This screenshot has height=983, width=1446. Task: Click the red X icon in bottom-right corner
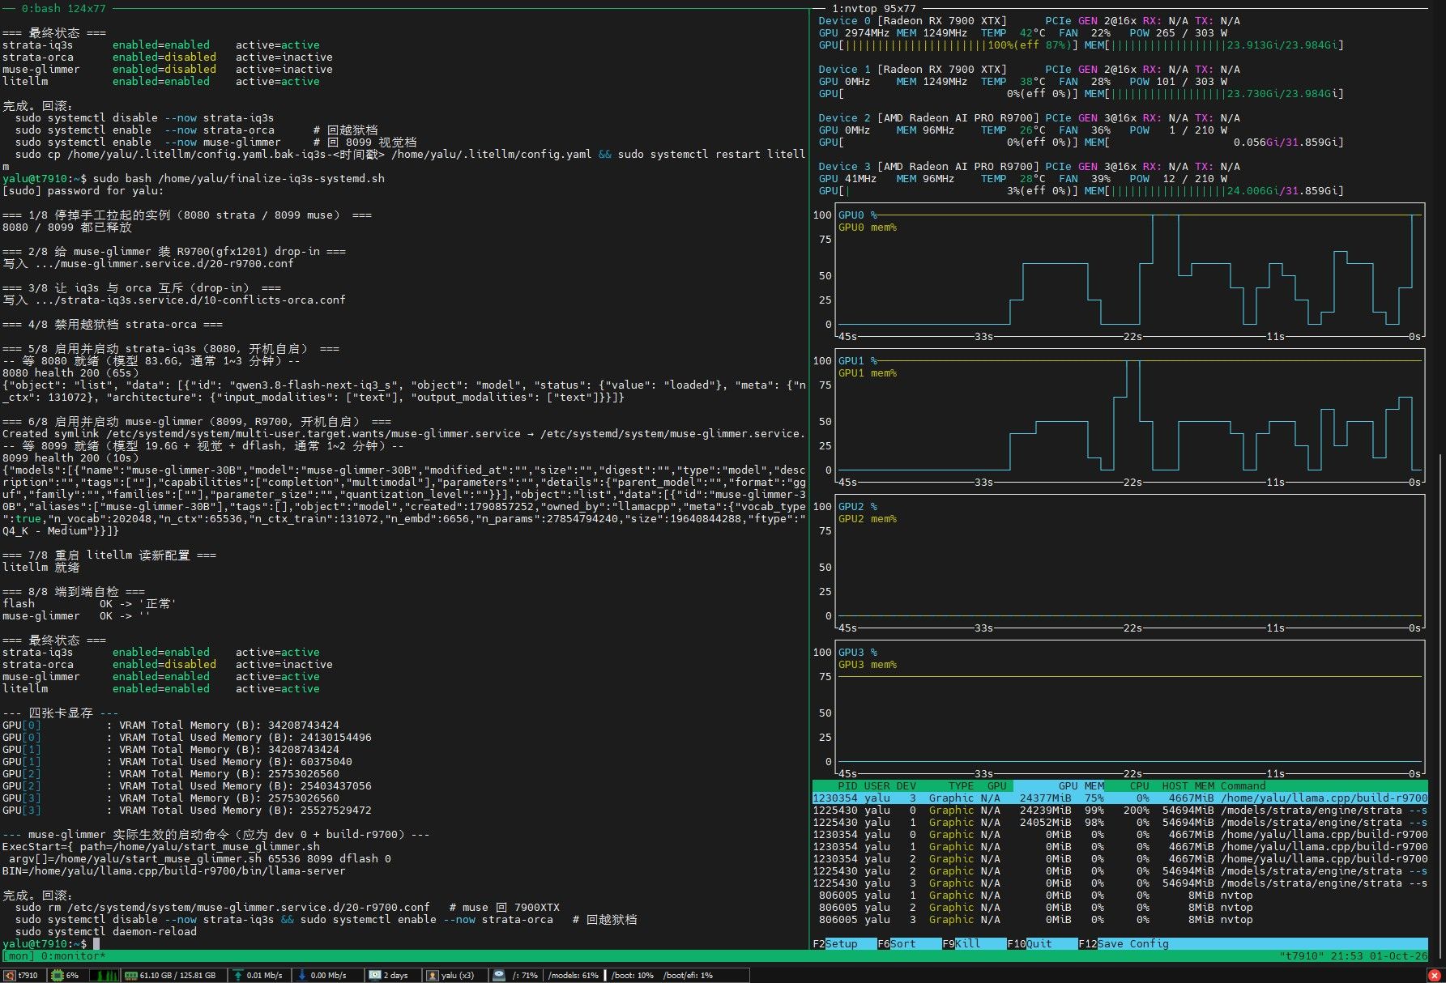(1435, 976)
